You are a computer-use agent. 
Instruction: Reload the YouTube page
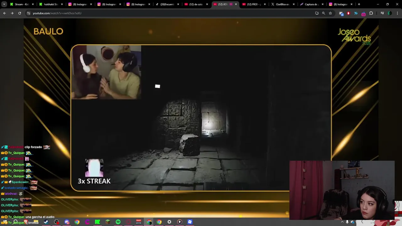(19, 13)
